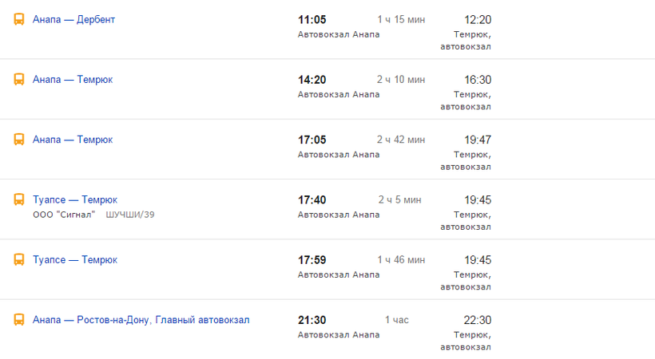This screenshot has height=359, width=655.
Task: Follow the Туапсе — Темрюк link departing 17:59
Action: pos(74,260)
